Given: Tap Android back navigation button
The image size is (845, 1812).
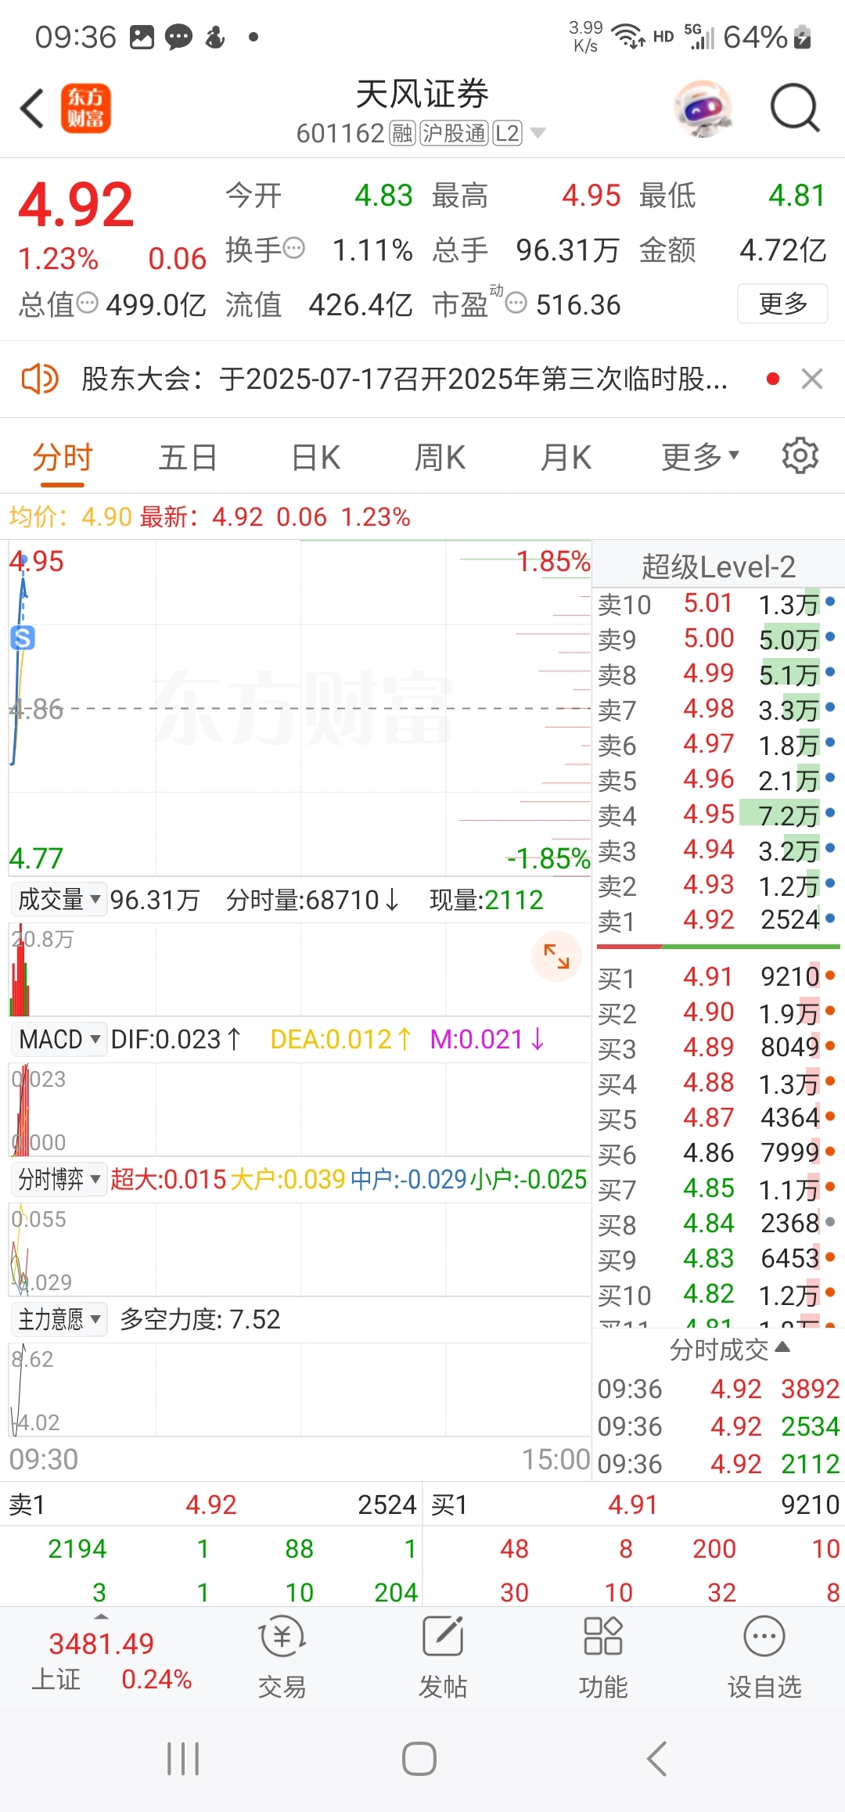Looking at the screenshot, I should tap(657, 1759).
